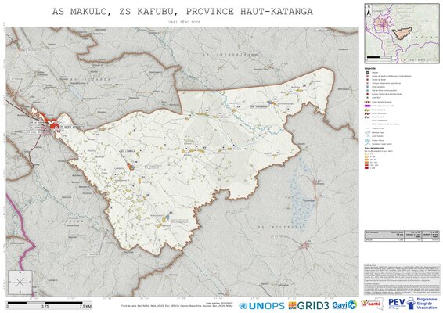Click the orange health centre marker on map

click(130, 167)
